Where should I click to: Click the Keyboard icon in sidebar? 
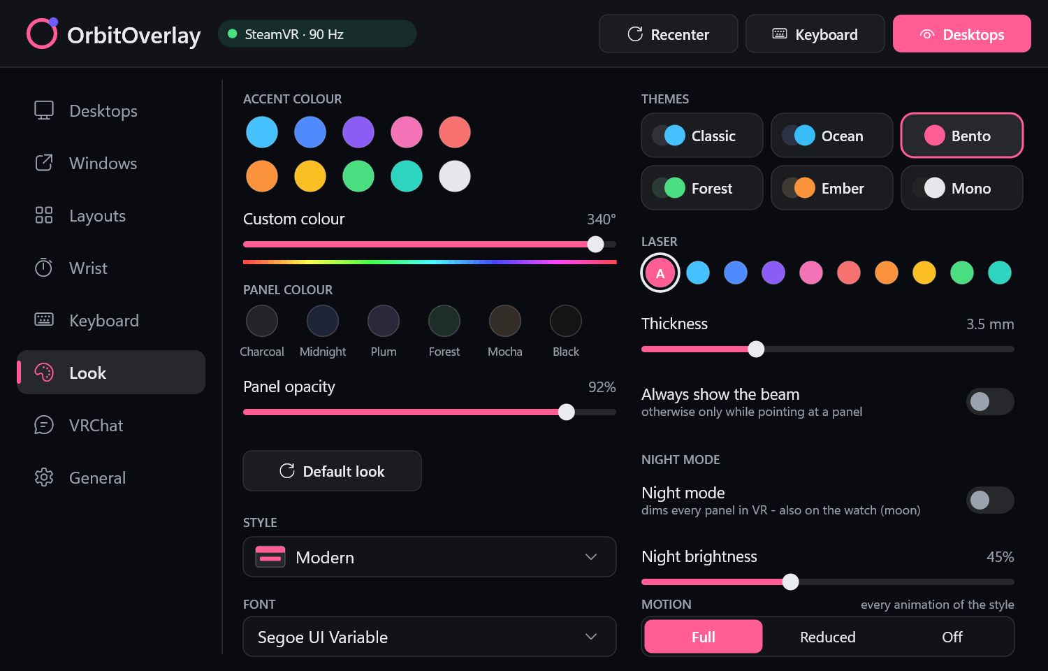[44, 320]
